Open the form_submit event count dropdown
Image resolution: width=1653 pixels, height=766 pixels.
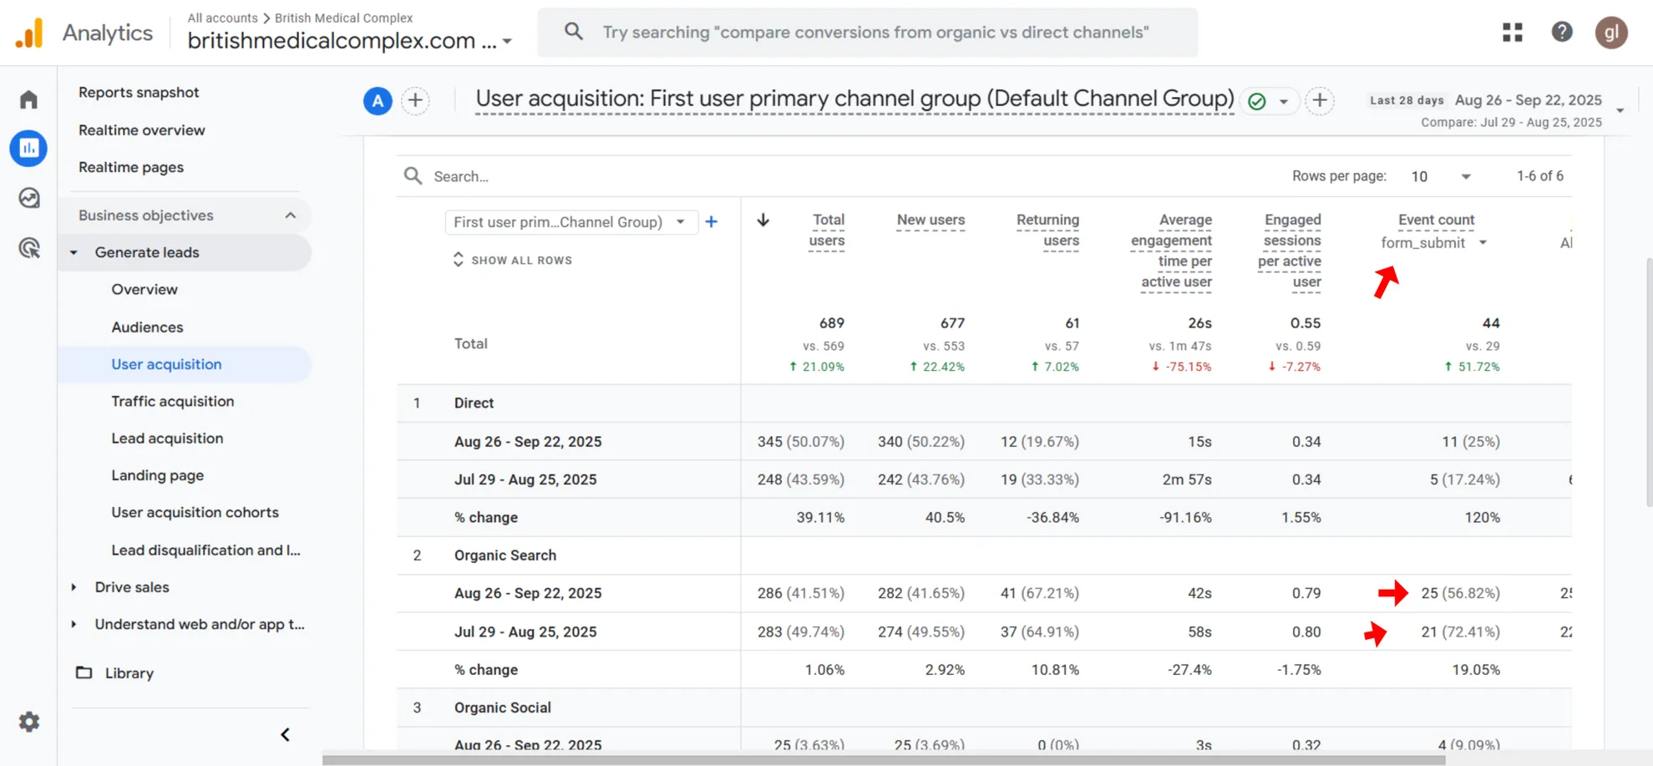[1433, 243]
